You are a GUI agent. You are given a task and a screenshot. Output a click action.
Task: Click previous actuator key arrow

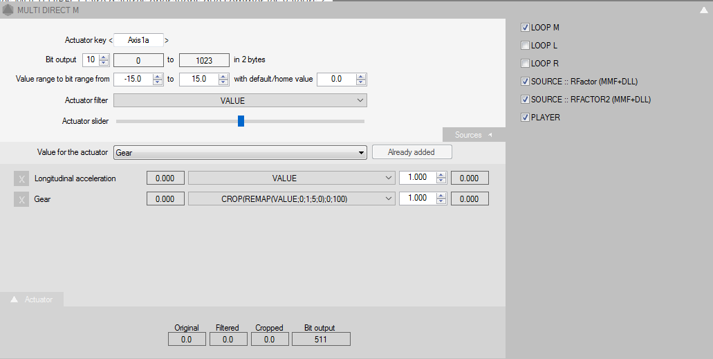111,41
